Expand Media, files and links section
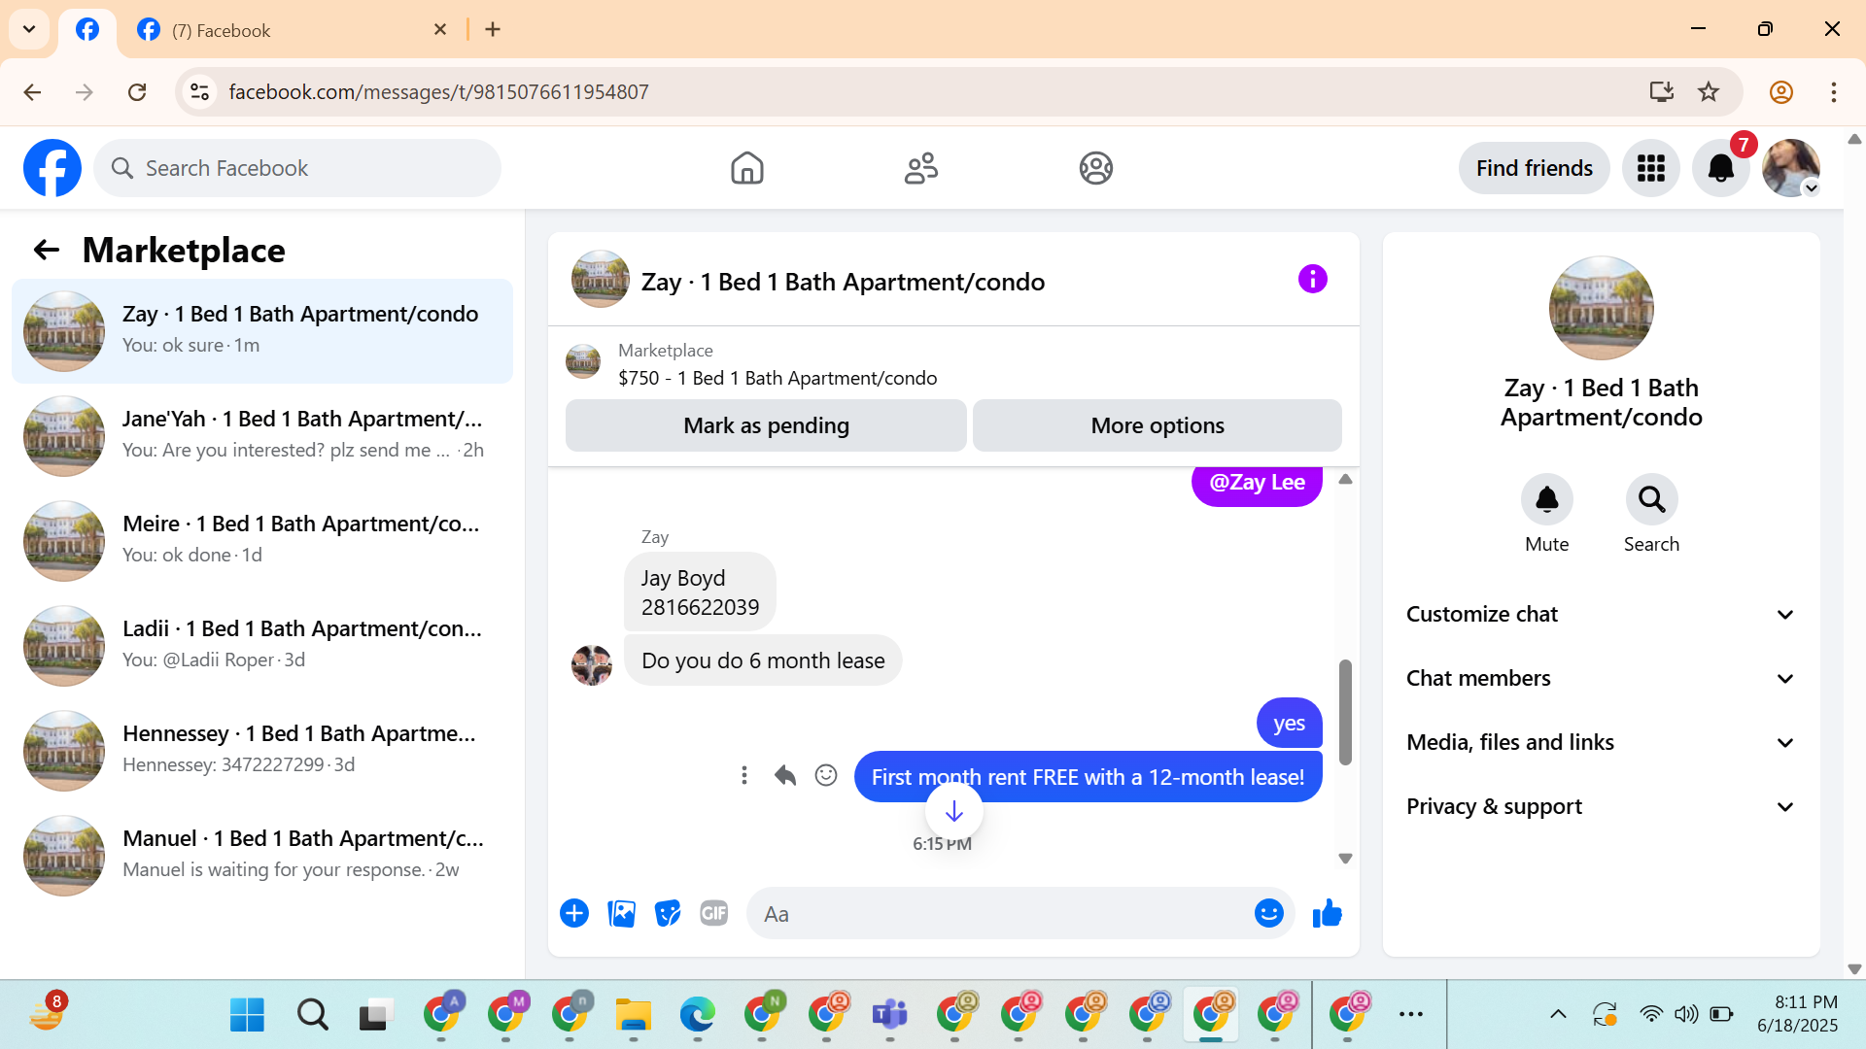 tap(1601, 742)
